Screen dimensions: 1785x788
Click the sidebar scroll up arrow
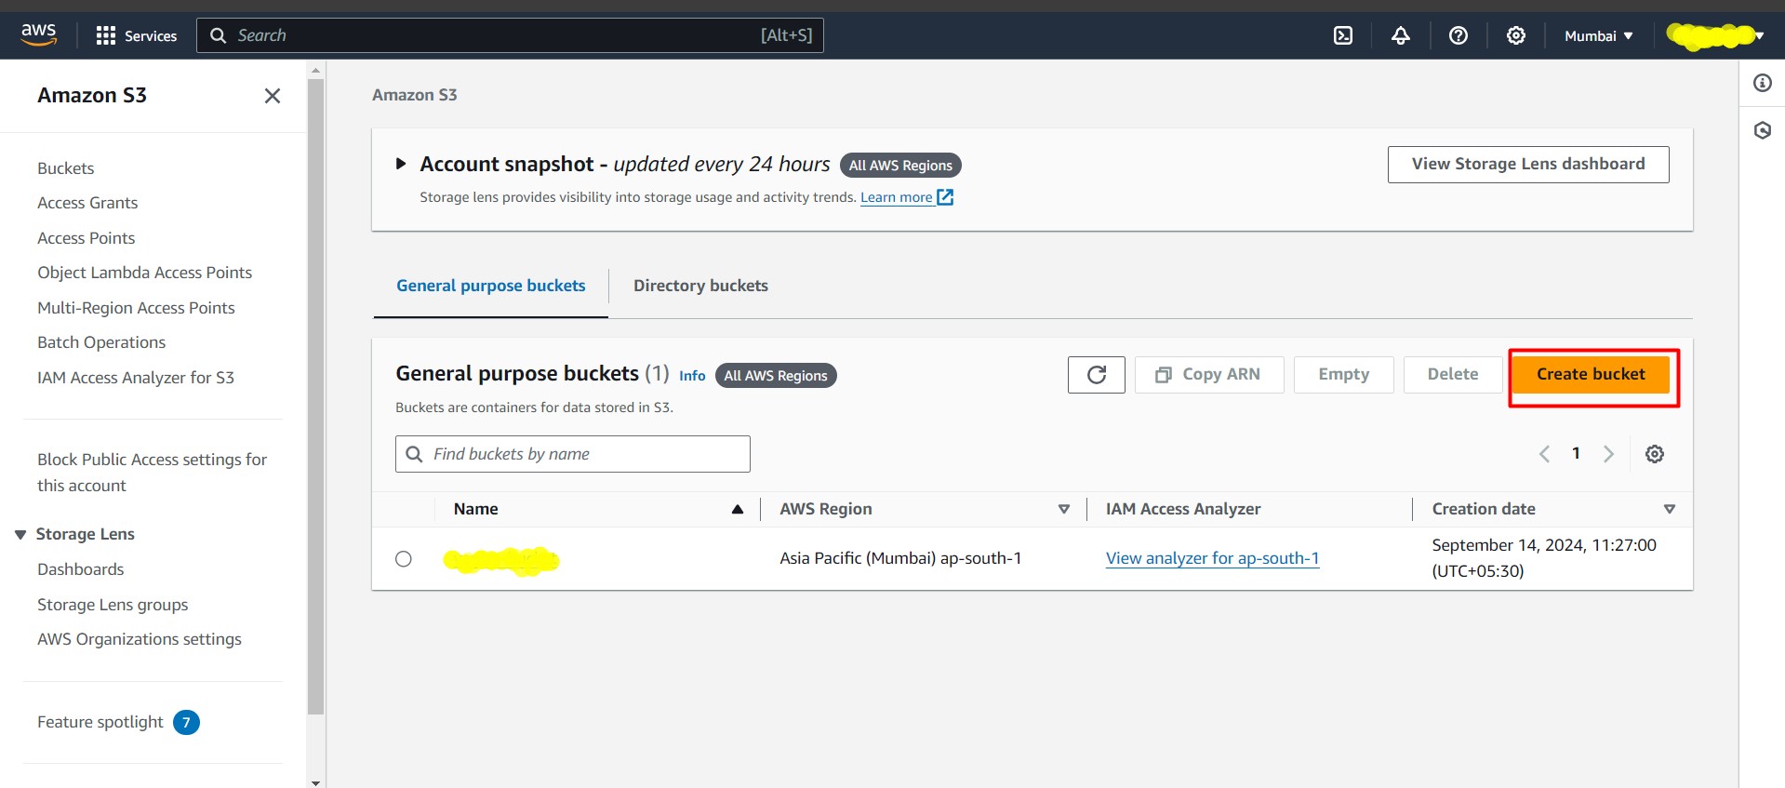click(315, 70)
